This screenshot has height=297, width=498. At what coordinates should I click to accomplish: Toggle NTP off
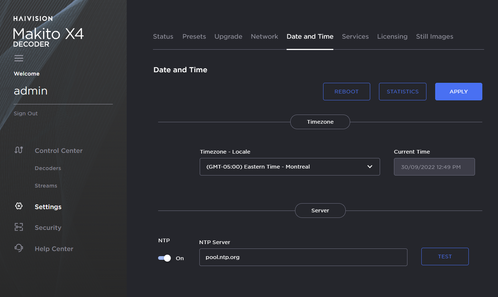point(164,258)
